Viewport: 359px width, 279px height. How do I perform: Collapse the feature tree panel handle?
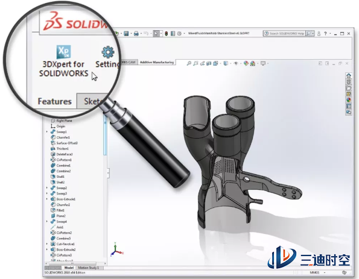[x=108, y=173]
